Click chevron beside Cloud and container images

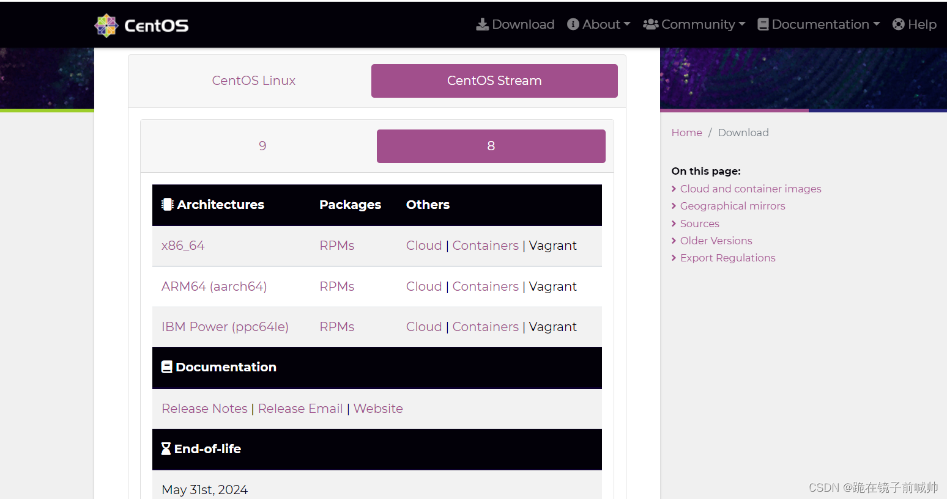click(674, 189)
